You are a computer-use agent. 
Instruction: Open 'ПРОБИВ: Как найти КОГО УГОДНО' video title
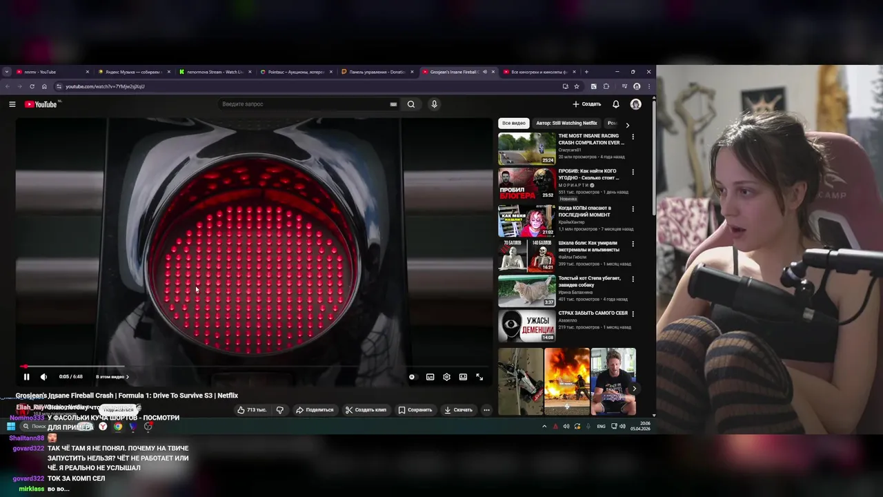[x=588, y=174]
